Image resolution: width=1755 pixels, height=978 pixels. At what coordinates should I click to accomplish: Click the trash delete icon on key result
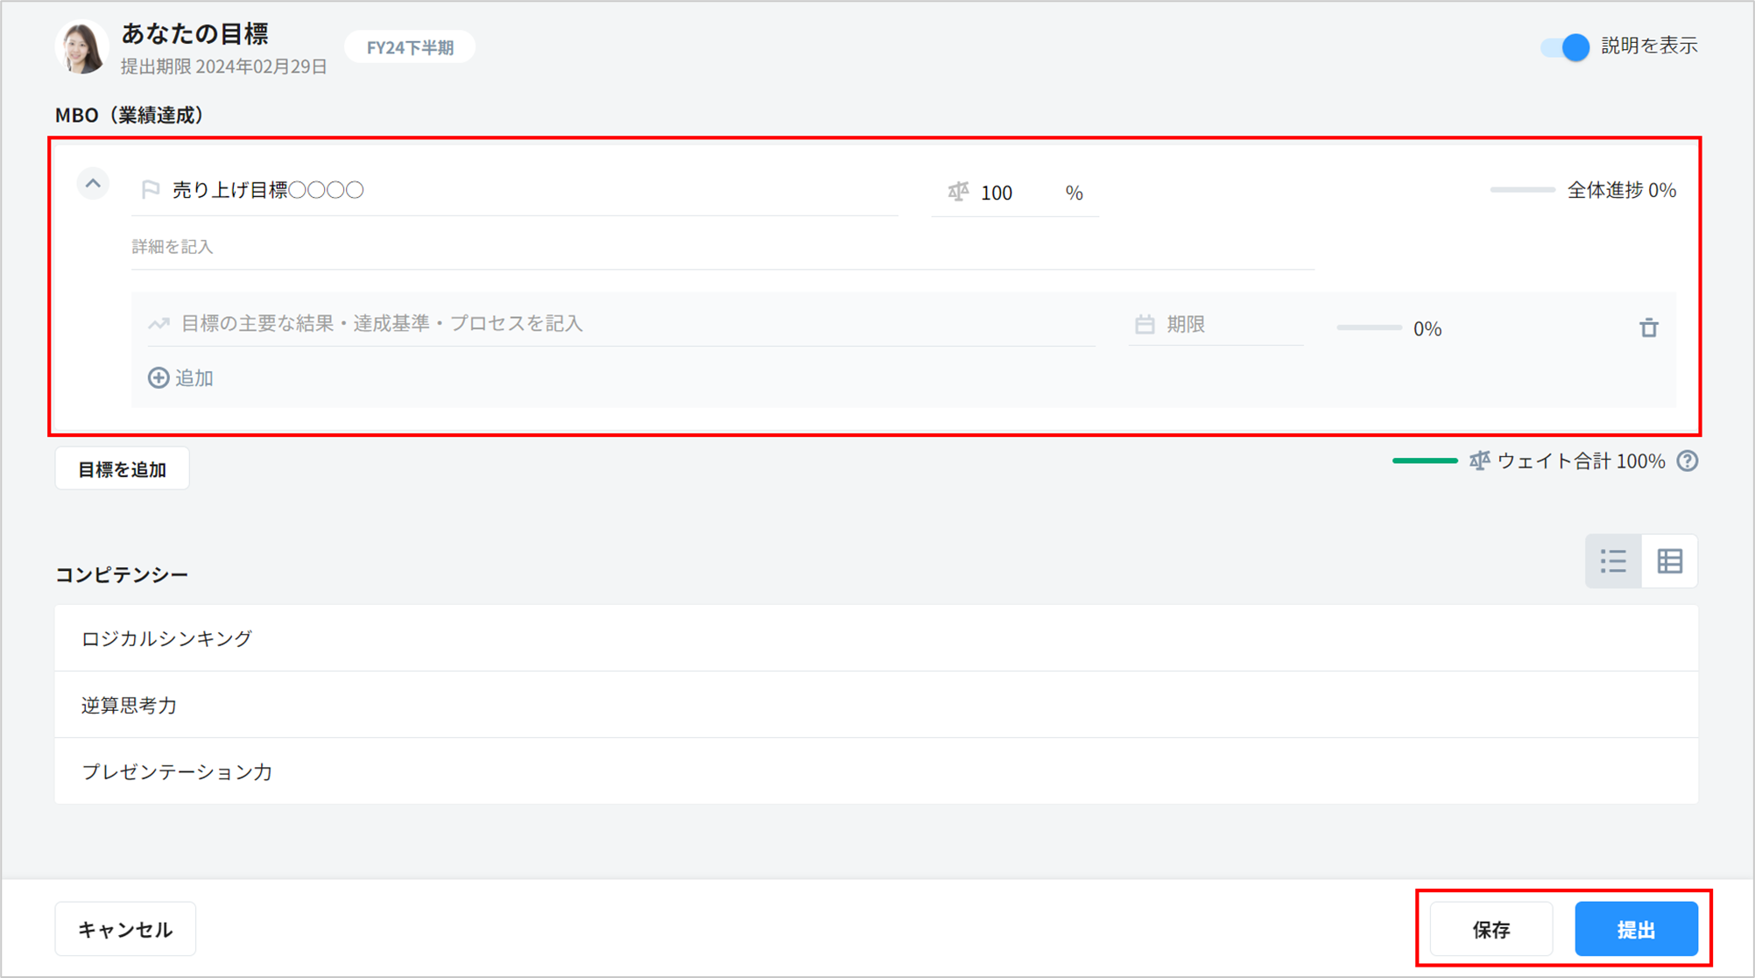(x=1648, y=327)
